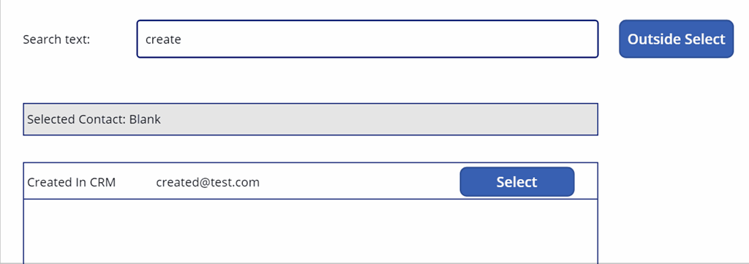Activate the blue Select button
The height and width of the screenshot is (264, 749).
point(517,181)
